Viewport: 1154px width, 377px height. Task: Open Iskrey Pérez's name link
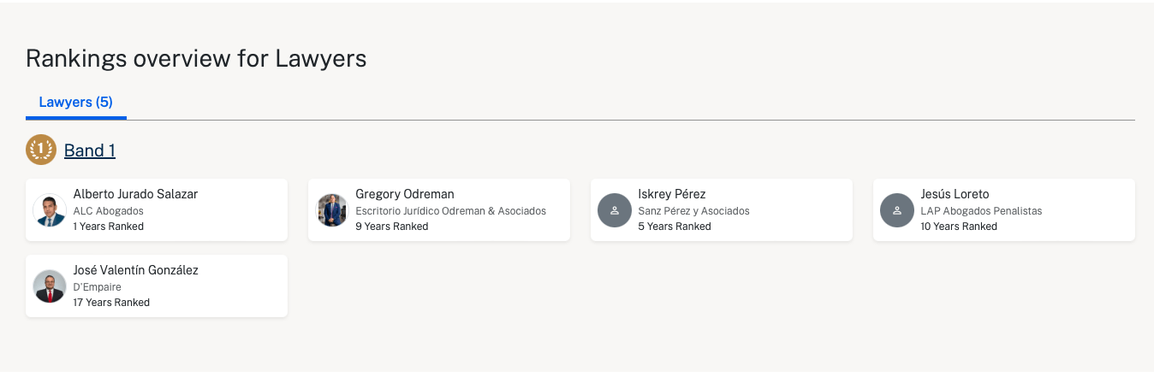point(672,194)
